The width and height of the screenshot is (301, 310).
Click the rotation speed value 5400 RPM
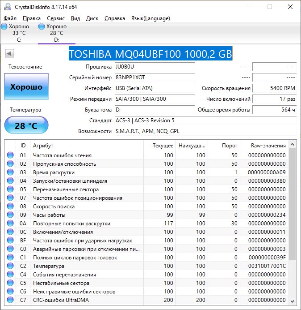coord(274,88)
